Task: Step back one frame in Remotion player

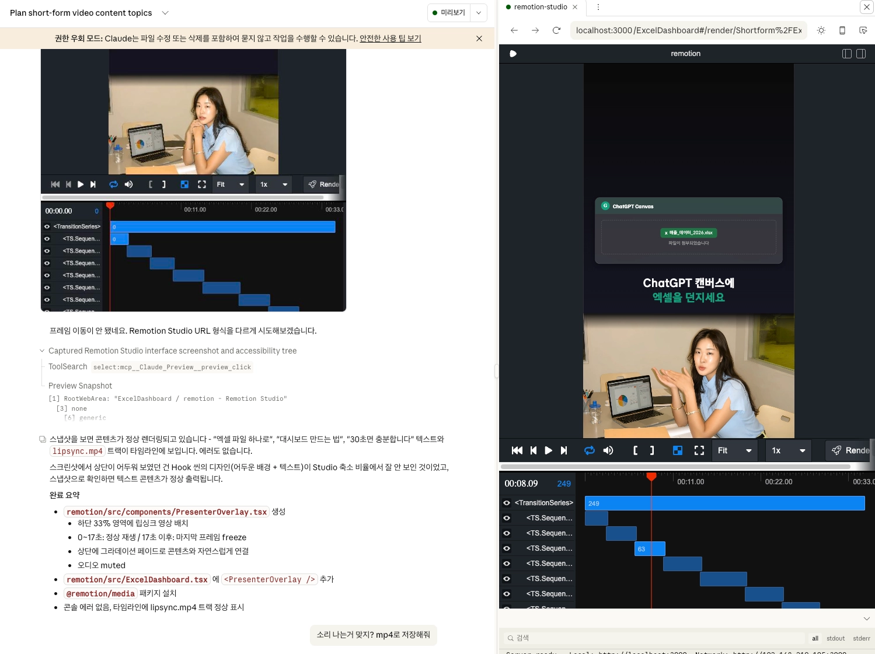Action: (534, 450)
